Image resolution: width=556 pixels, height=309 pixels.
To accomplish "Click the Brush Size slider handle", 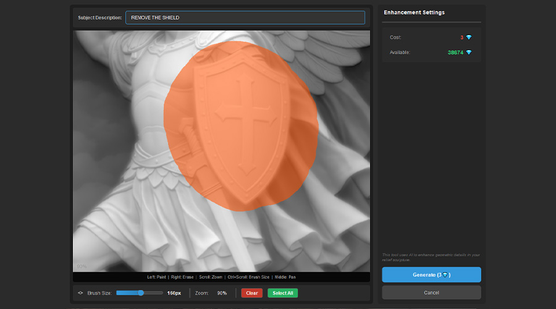I will (141, 293).
